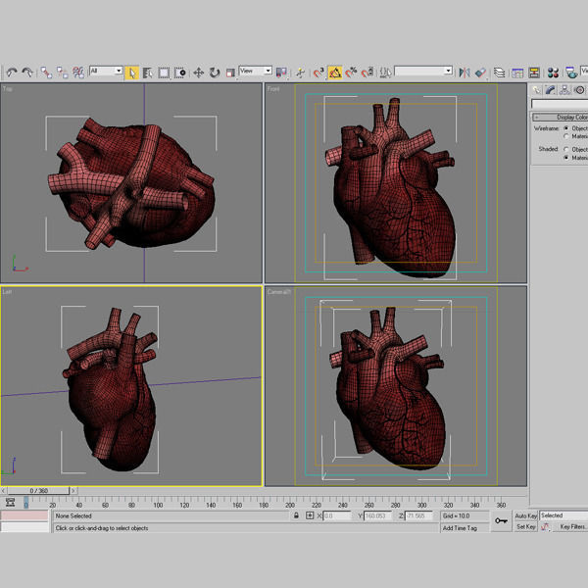Viewport: 588px width, 588px height.
Task: Open the Material Editor spheres icon
Action: click(x=553, y=73)
